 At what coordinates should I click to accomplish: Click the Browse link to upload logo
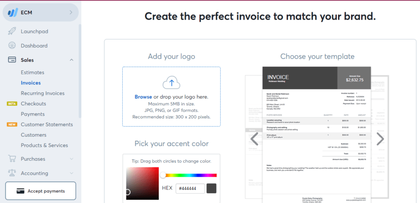tap(143, 97)
